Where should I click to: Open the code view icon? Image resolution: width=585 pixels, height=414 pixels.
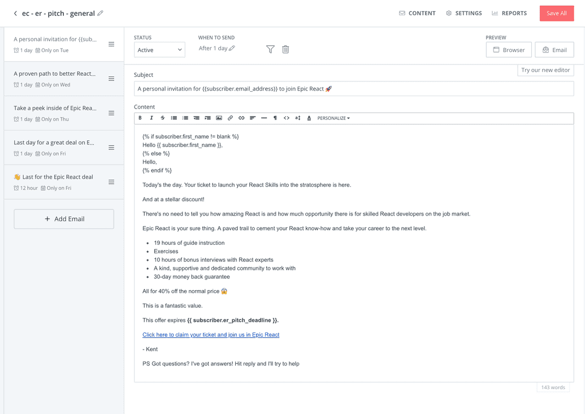[x=287, y=118]
